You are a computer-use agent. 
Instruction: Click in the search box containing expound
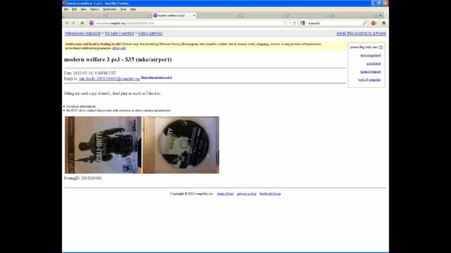[335, 23]
